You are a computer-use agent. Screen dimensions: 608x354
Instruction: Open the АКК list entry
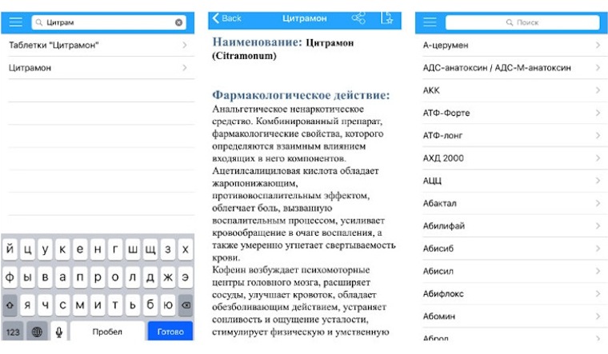click(511, 90)
